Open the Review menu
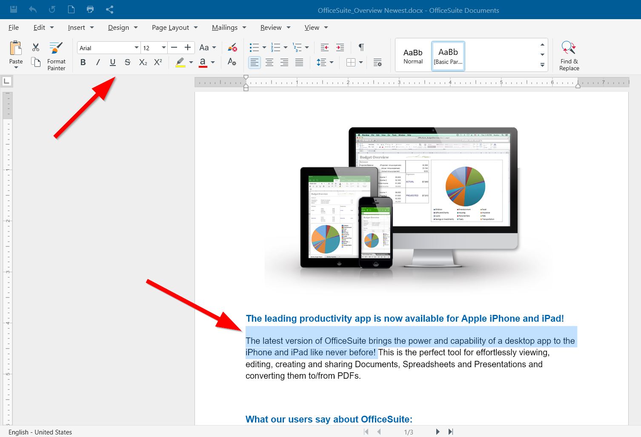The width and height of the screenshot is (641, 437). pyautogui.click(x=275, y=27)
